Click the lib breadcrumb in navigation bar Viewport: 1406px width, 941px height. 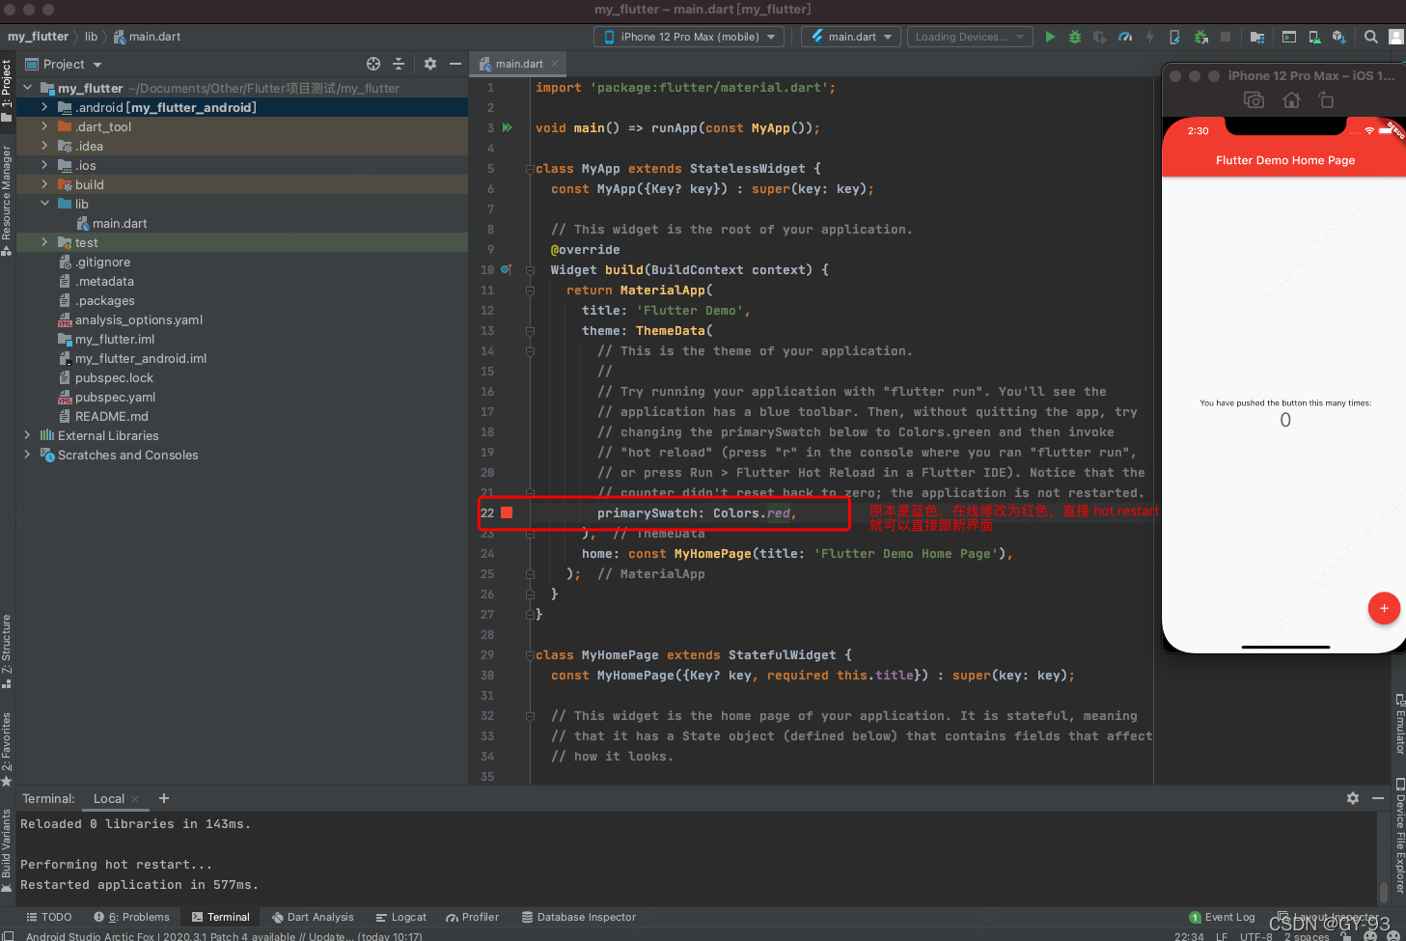91,37
